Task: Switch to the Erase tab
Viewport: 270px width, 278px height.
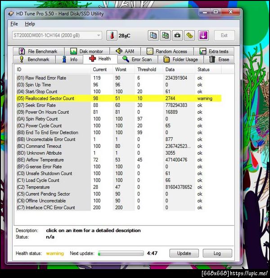Action: coord(219,59)
